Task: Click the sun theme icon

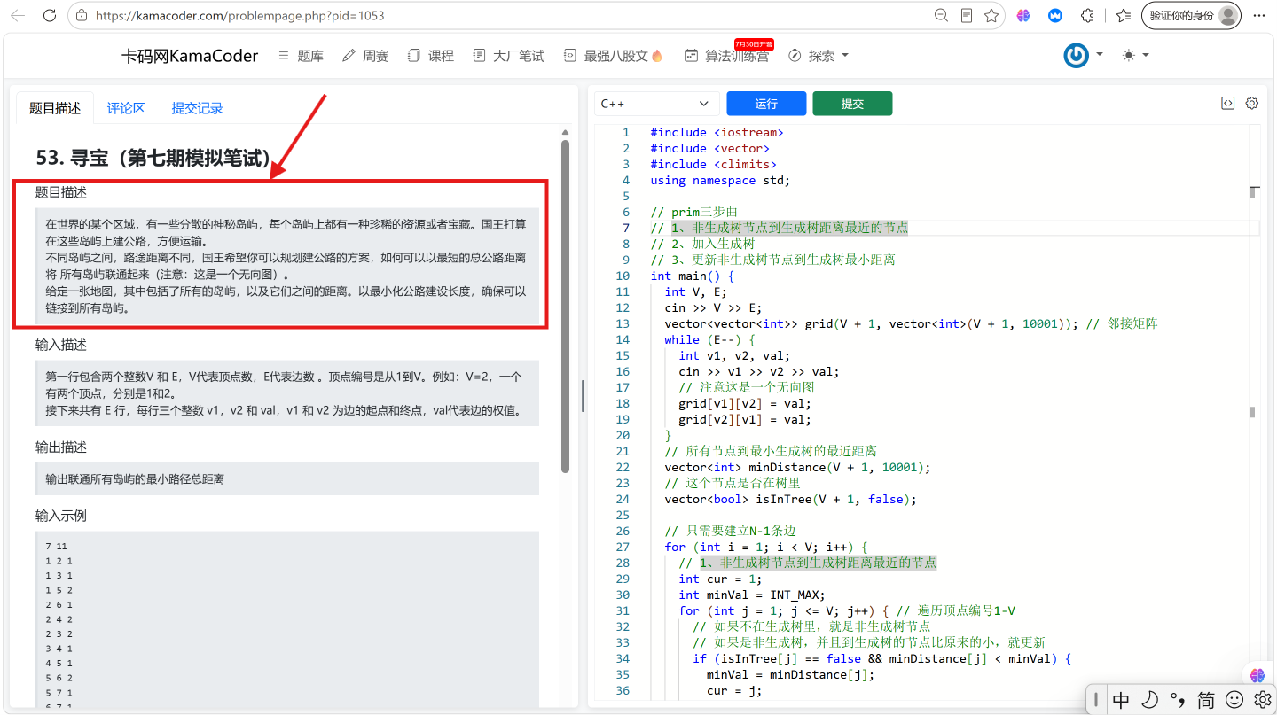Action: point(1128,55)
